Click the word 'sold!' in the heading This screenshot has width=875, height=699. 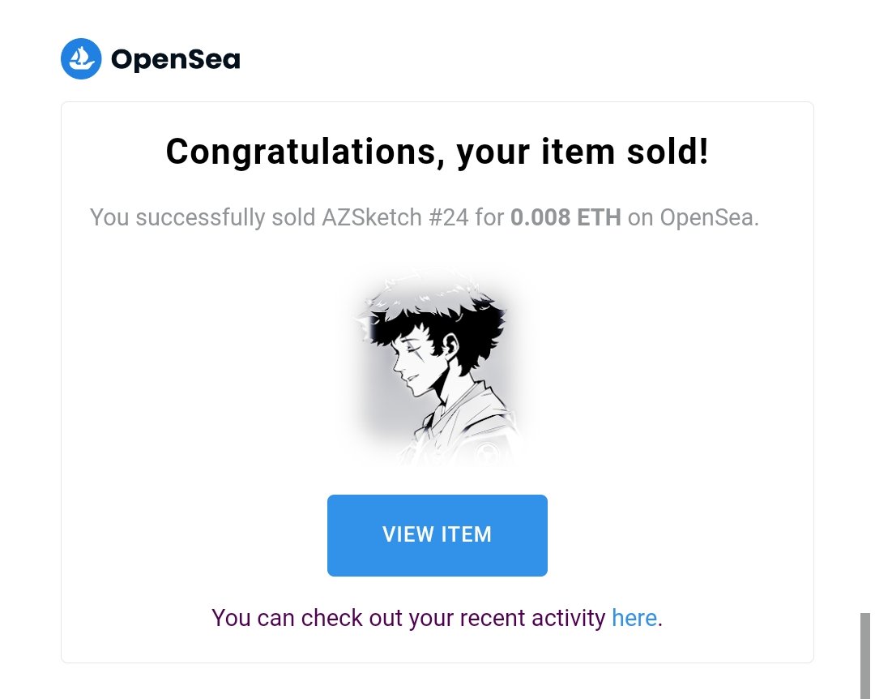[x=668, y=152]
